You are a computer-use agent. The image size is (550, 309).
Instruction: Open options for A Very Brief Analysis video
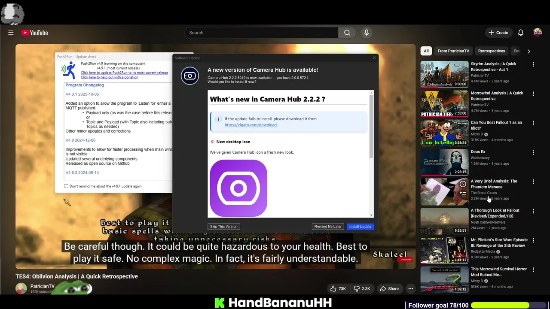click(x=533, y=182)
